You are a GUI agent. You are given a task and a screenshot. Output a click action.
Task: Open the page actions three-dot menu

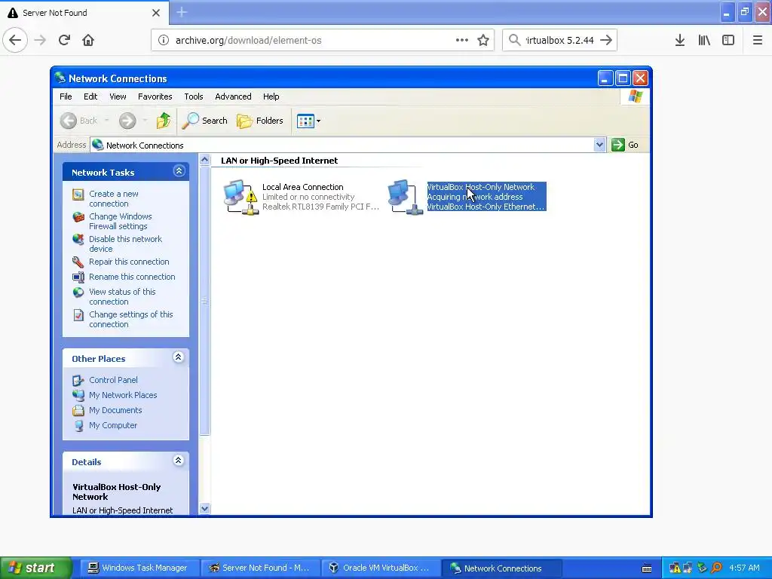click(x=462, y=41)
